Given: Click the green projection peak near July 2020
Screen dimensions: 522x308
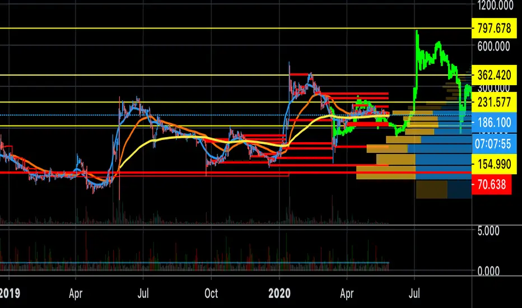Looking at the screenshot, I should 417,32.
